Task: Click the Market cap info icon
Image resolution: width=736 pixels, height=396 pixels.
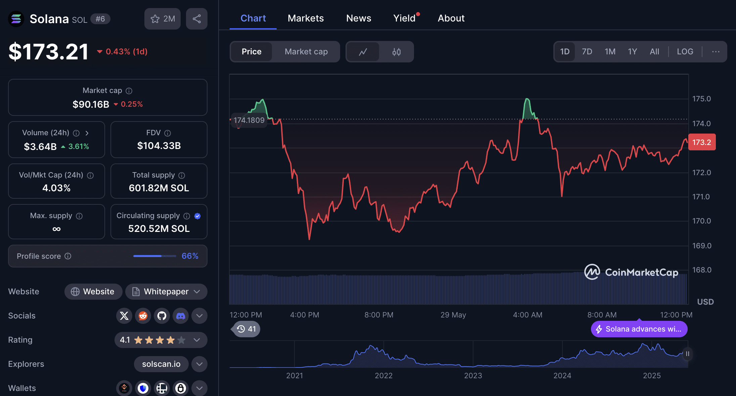Action: point(129,91)
